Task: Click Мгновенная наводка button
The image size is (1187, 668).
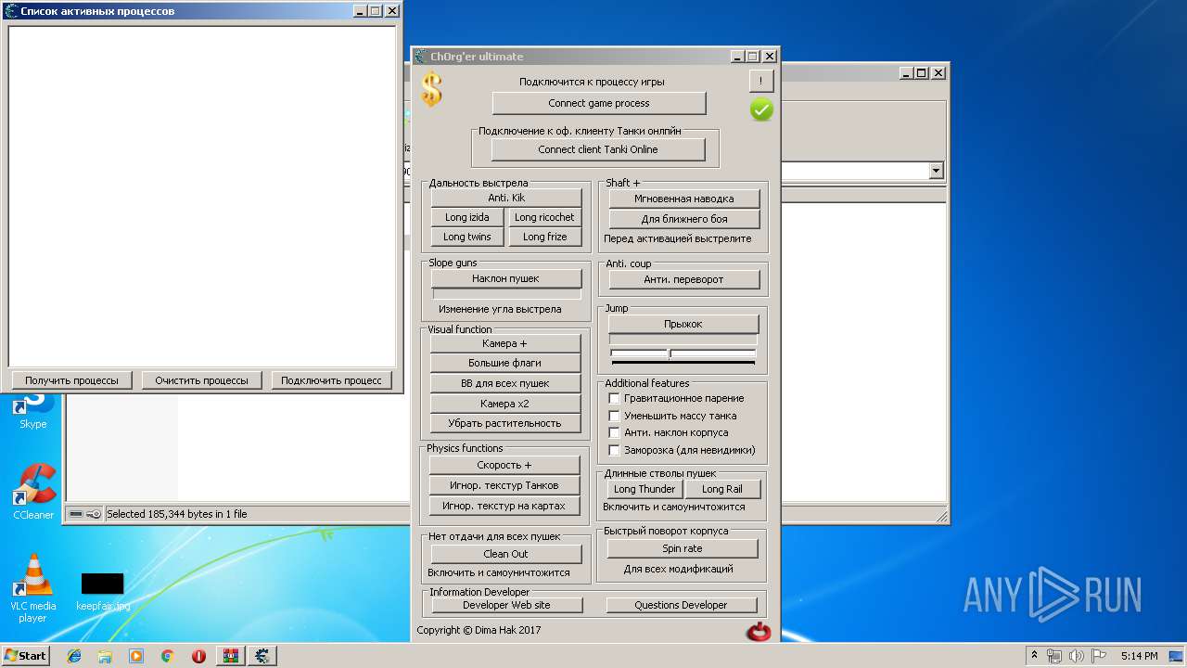Action: [x=684, y=199]
